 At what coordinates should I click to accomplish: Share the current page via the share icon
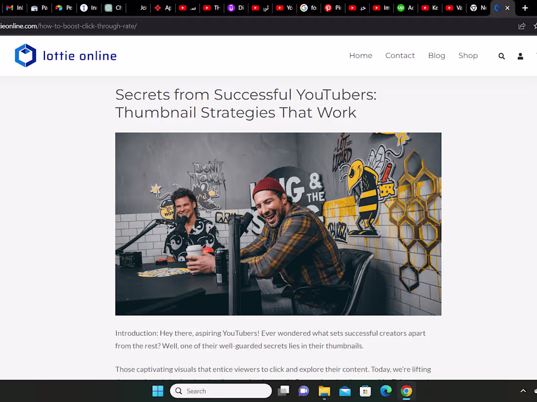coord(521,26)
